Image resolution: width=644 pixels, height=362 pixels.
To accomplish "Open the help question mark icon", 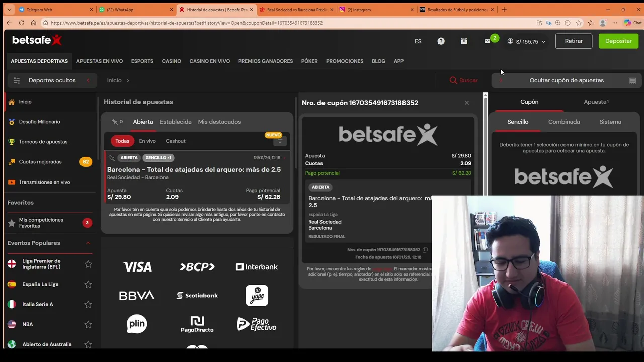I will tap(441, 41).
